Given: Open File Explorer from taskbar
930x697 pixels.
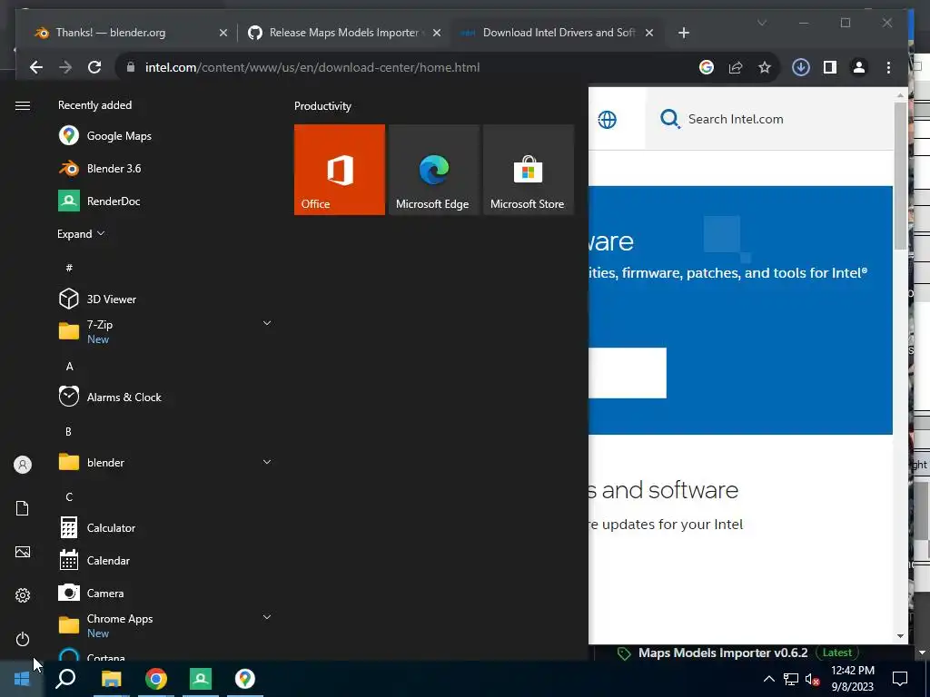Looking at the screenshot, I should point(111,679).
